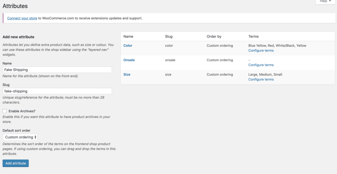Focus the Name field containing 'Fake Shipping'

click(x=57, y=70)
